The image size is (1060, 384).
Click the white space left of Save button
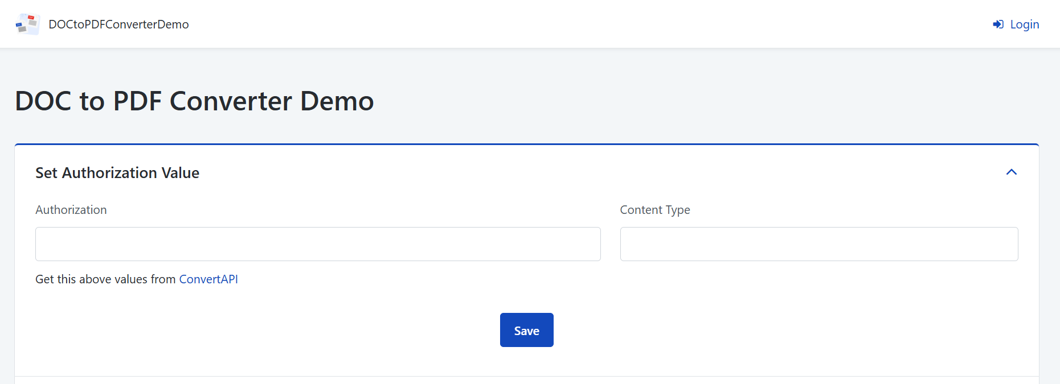[285, 330]
